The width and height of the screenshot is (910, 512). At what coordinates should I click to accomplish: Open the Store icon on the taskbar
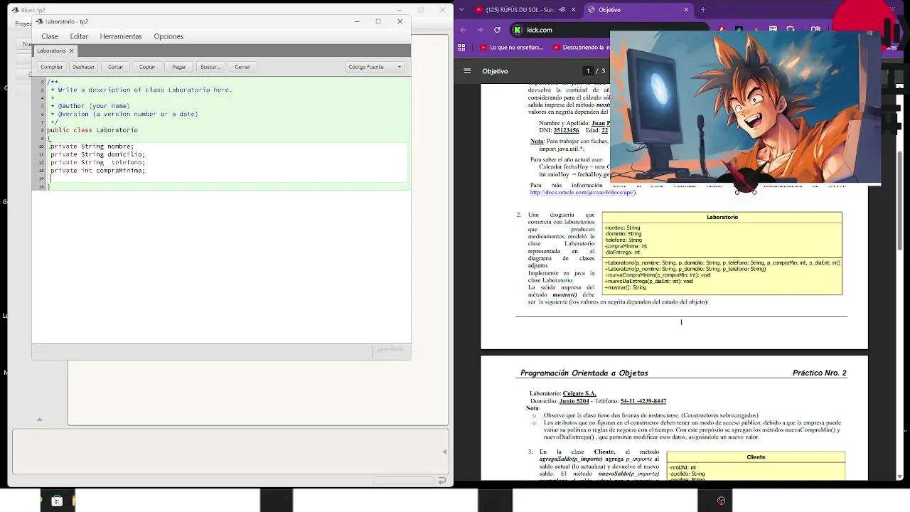click(x=57, y=501)
